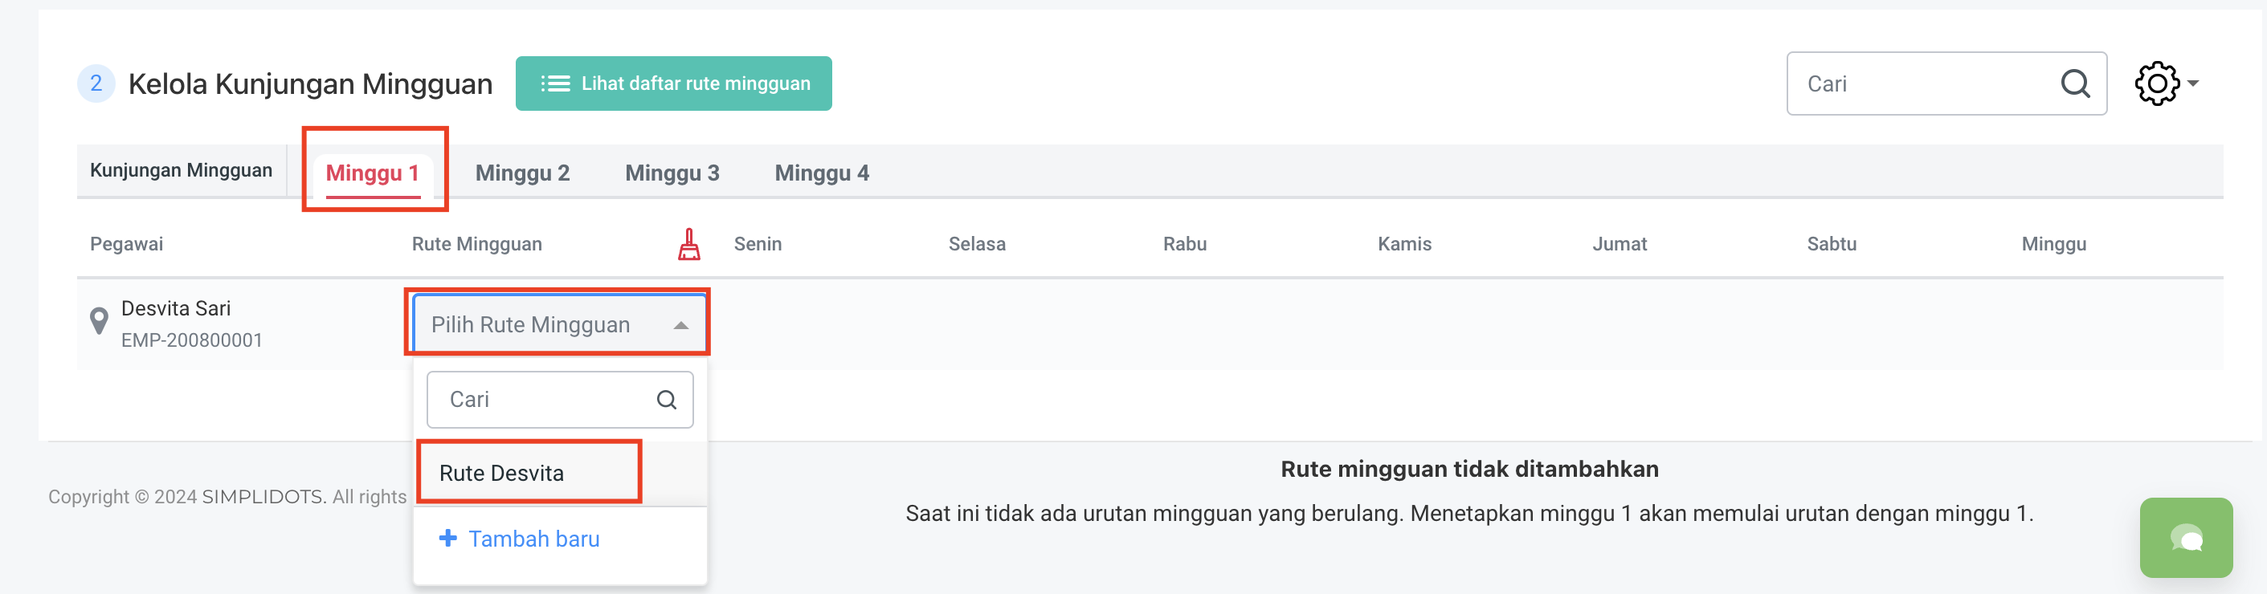Click the magnifier icon in dropdown search

click(666, 400)
